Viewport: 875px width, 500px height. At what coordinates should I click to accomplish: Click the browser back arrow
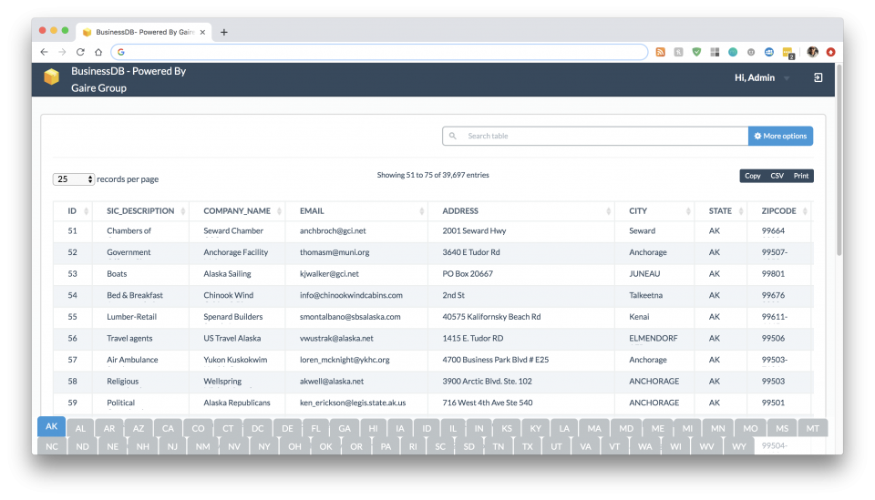pos(44,52)
